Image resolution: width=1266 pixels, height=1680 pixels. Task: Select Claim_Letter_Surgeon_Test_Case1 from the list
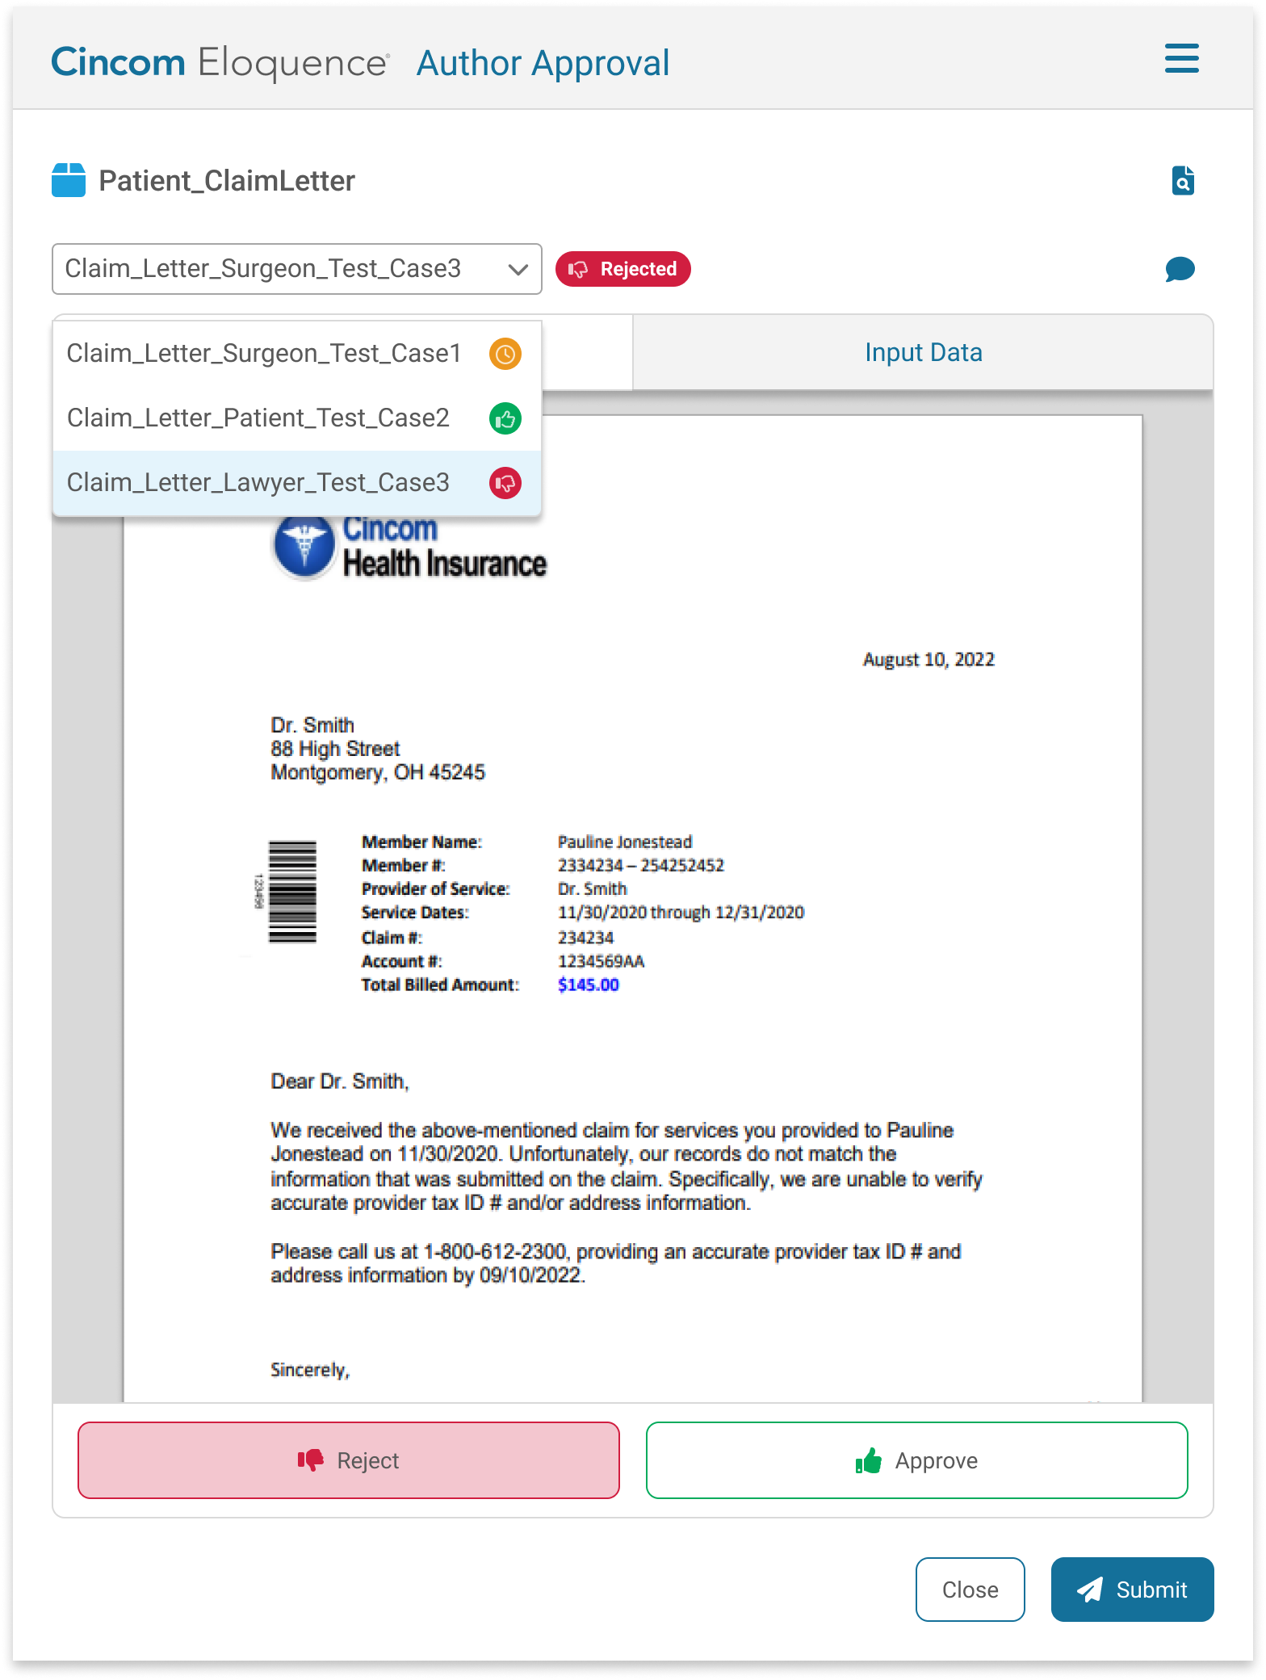(297, 354)
